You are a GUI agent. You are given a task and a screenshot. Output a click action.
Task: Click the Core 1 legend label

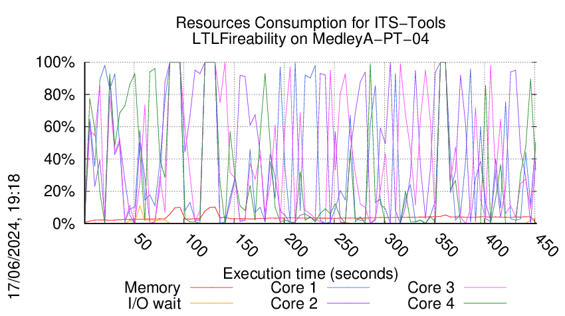(294, 287)
